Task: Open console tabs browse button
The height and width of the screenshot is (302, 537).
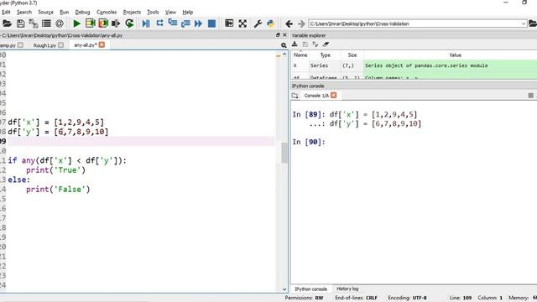Action: pos(295,96)
